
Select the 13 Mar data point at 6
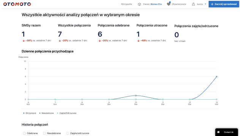click(x=216, y=77)
